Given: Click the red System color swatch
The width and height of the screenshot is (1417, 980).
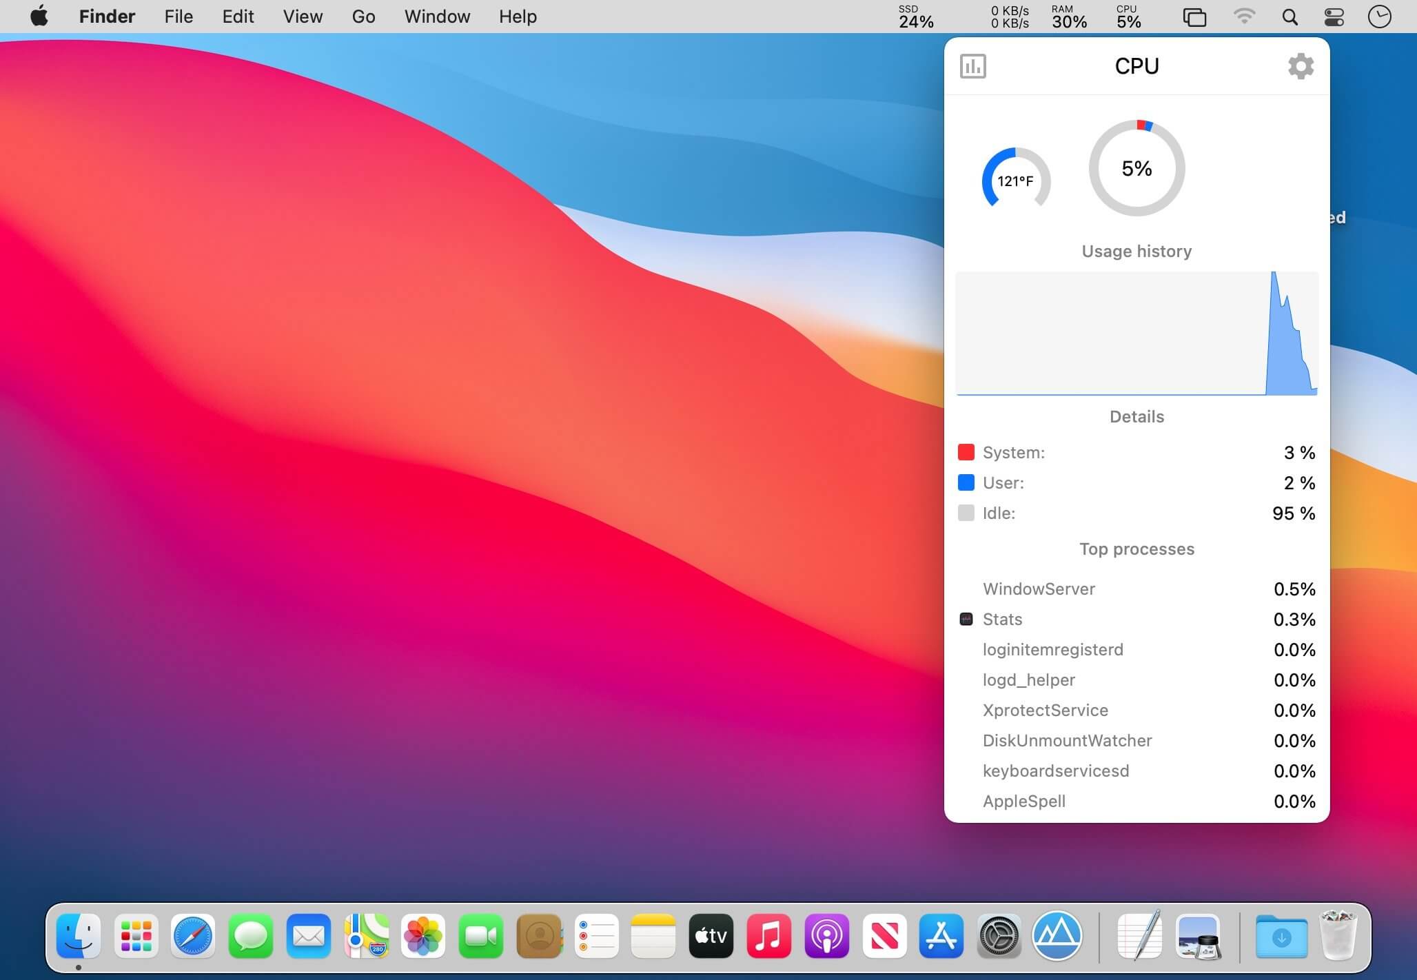Looking at the screenshot, I should [x=966, y=452].
